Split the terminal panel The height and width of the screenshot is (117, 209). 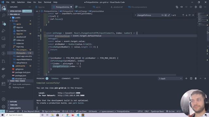tap(191, 79)
